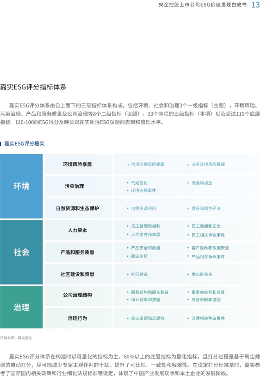The height and width of the screenshot is (376, 262).
Task: Select the 社会 category block
Action: coord(21,252)
